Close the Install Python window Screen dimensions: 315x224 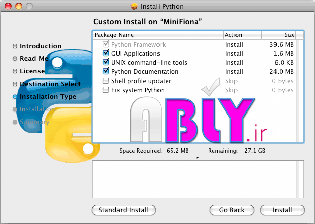coord(8,6)
